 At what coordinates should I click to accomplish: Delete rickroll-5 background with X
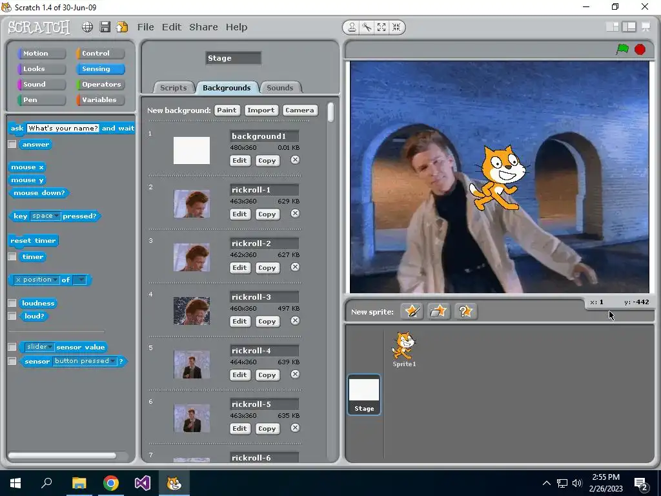pos(295,428)
